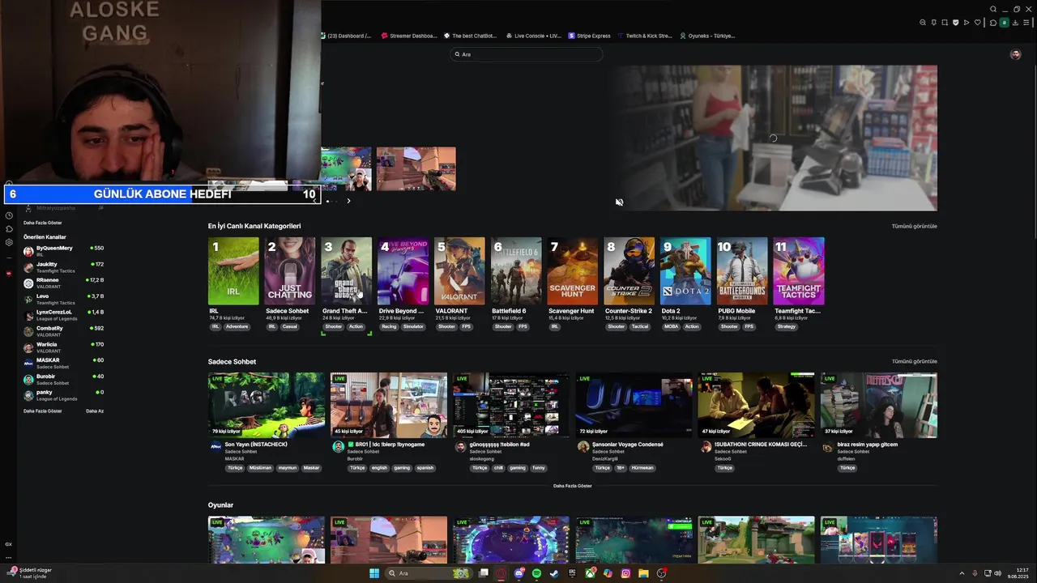Open RRaenee channel in sidebar
The width and height of the screenshot is (1037, 583).
tap(63, 283)
